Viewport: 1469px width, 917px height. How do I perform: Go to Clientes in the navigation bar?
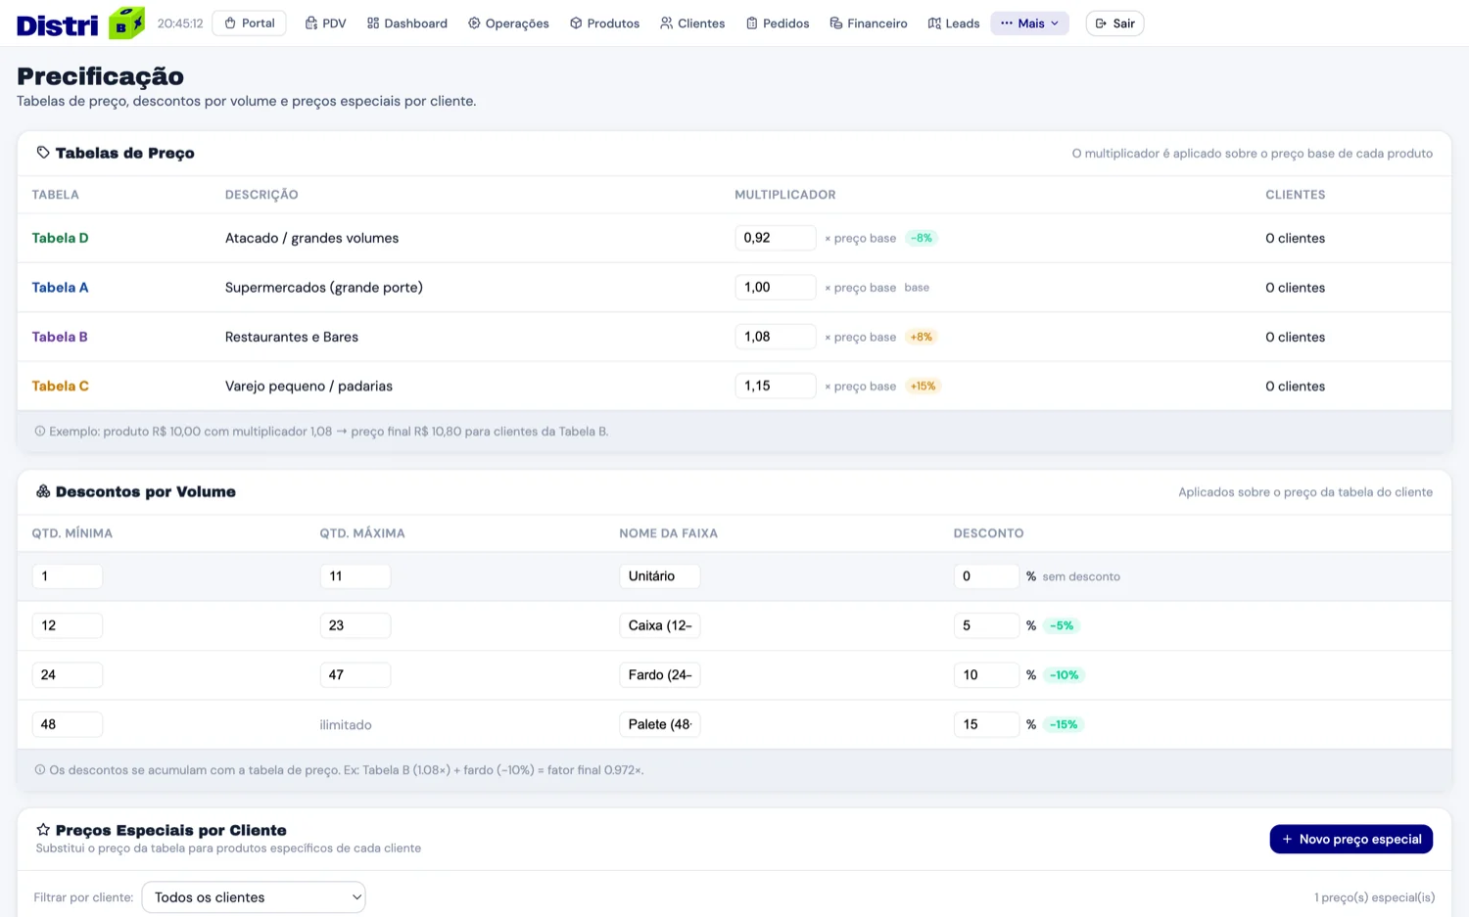pos(692,23)
